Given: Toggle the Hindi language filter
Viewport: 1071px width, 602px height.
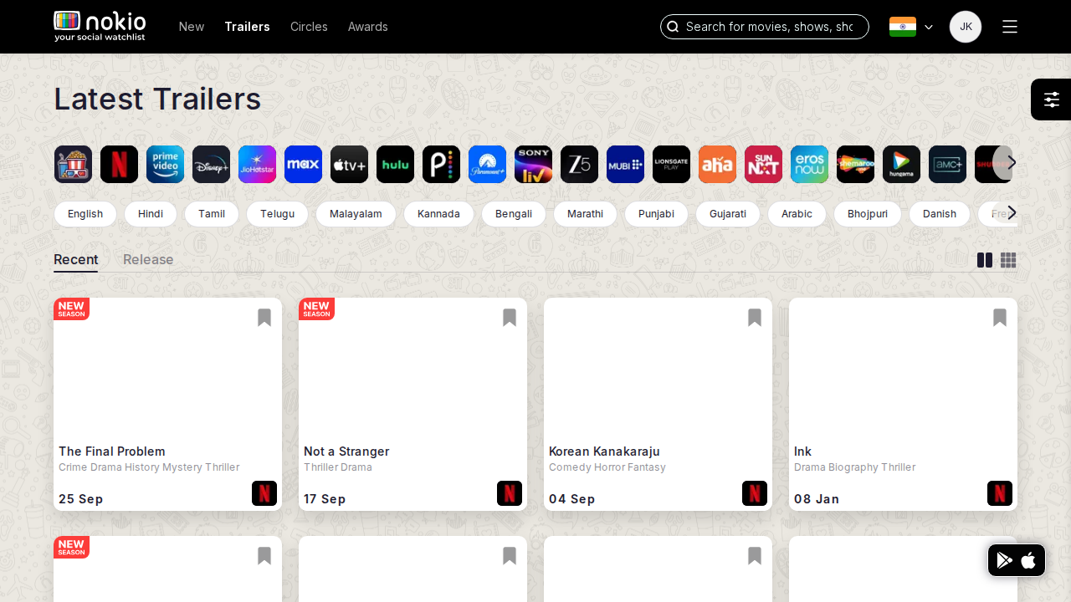Looking at the screenshot, I should click(151, 214).
